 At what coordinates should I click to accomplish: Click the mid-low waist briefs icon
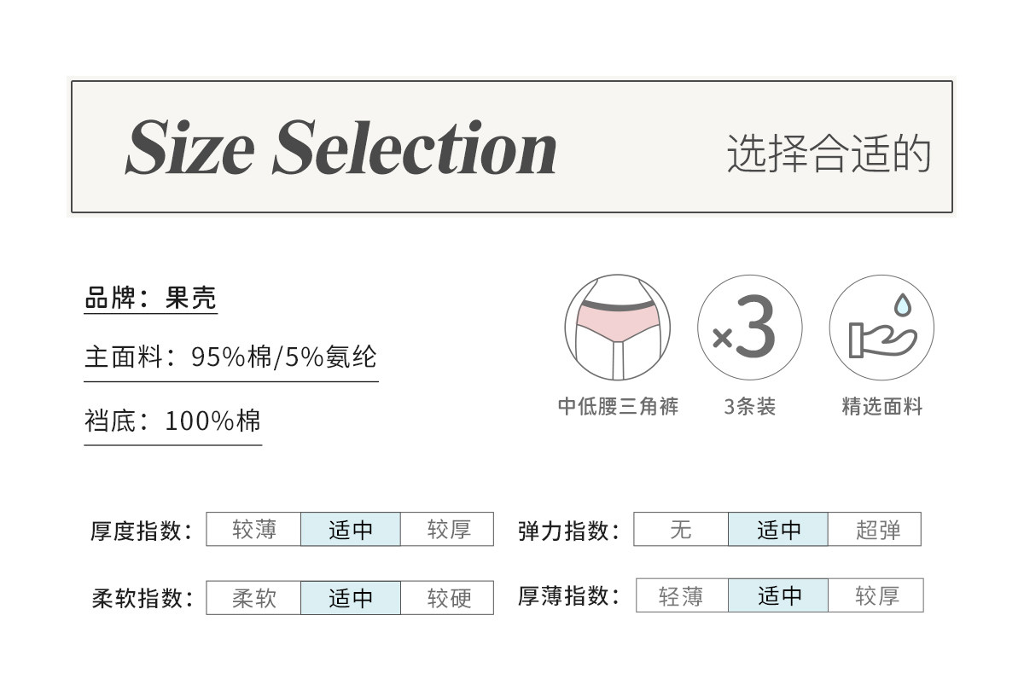pyautogui.click(x=617, y=328)
